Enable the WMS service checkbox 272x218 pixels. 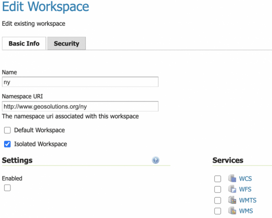218,211
